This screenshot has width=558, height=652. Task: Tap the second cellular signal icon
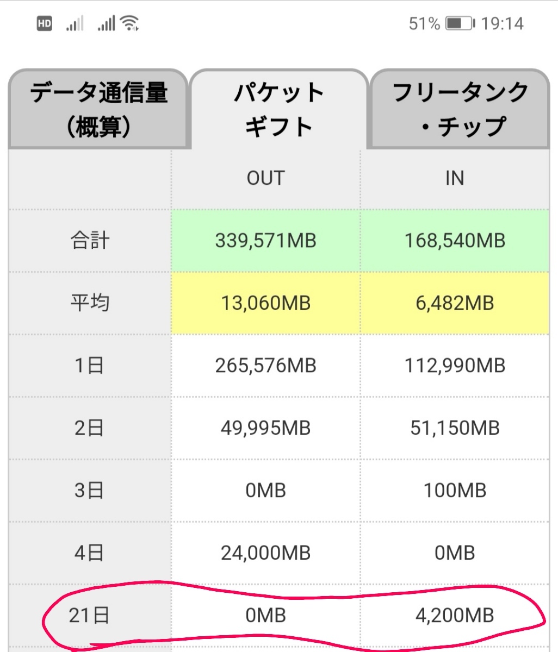coord(106,24)
